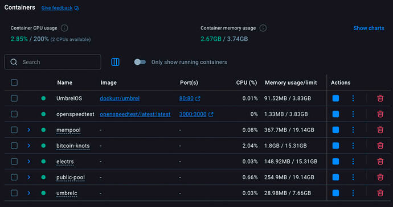Select the public-pool row checkbox
Viewport: 393px width, 207px height.
pos(14,177)
